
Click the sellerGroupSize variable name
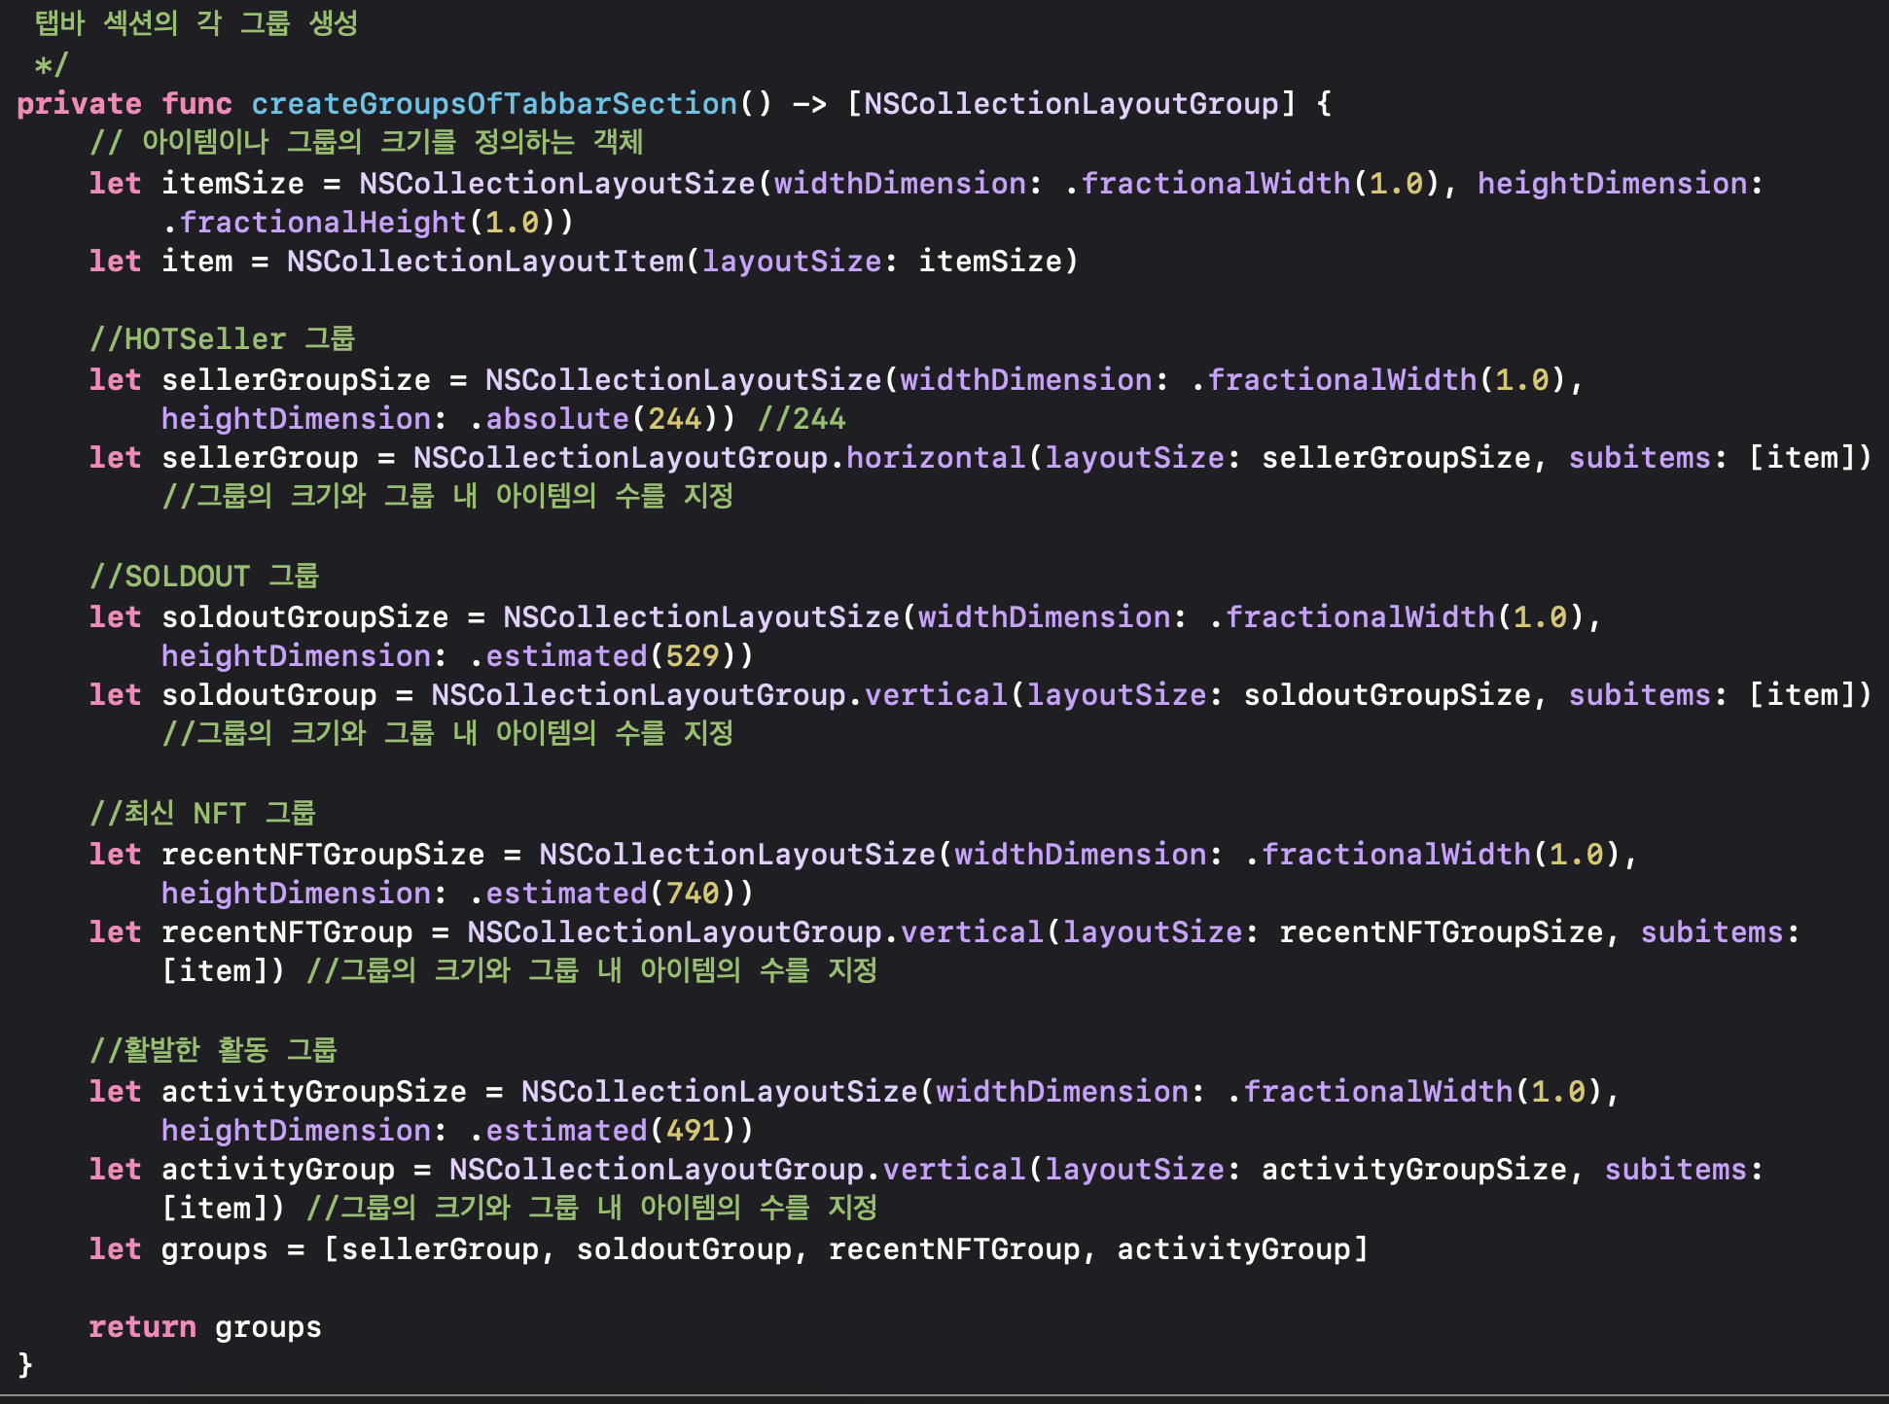click(x=296, y=380)
